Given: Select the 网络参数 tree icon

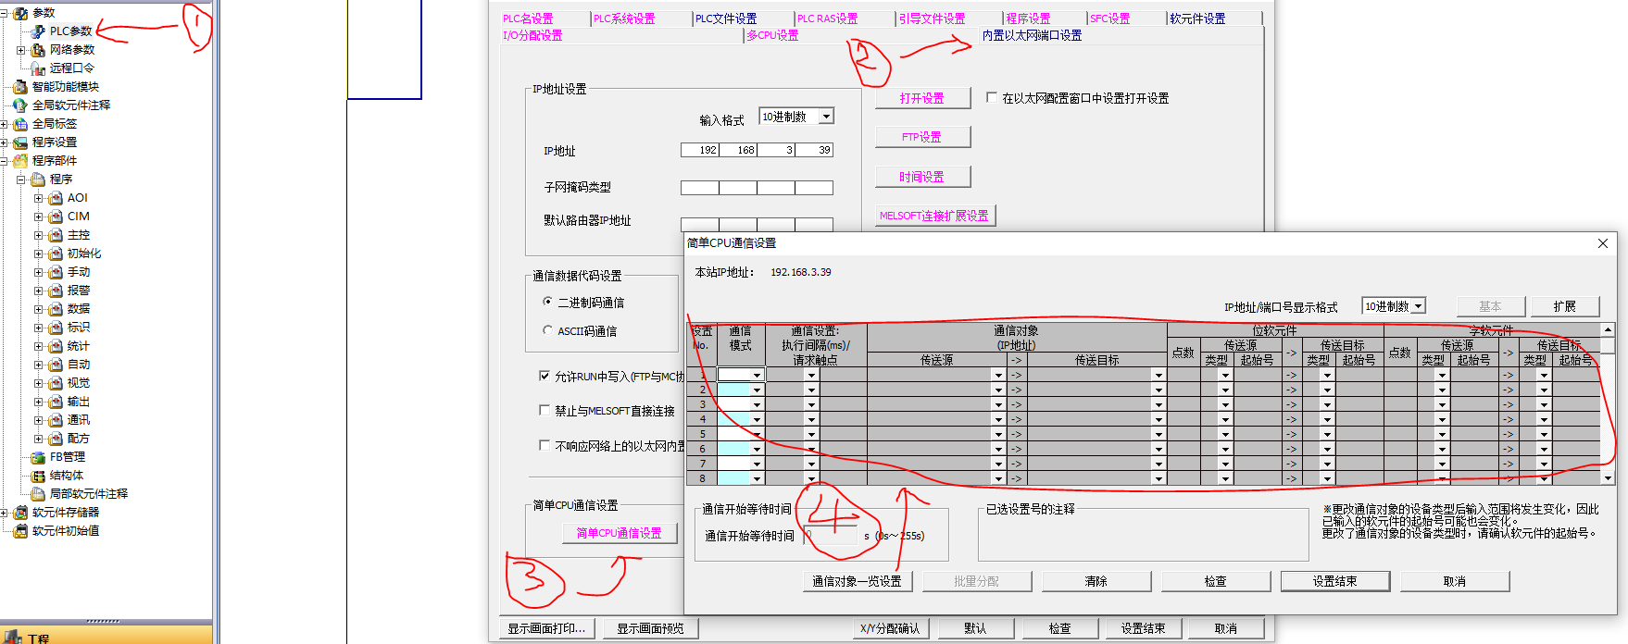Looking at the screenshot, I should [x=38, y=50].
